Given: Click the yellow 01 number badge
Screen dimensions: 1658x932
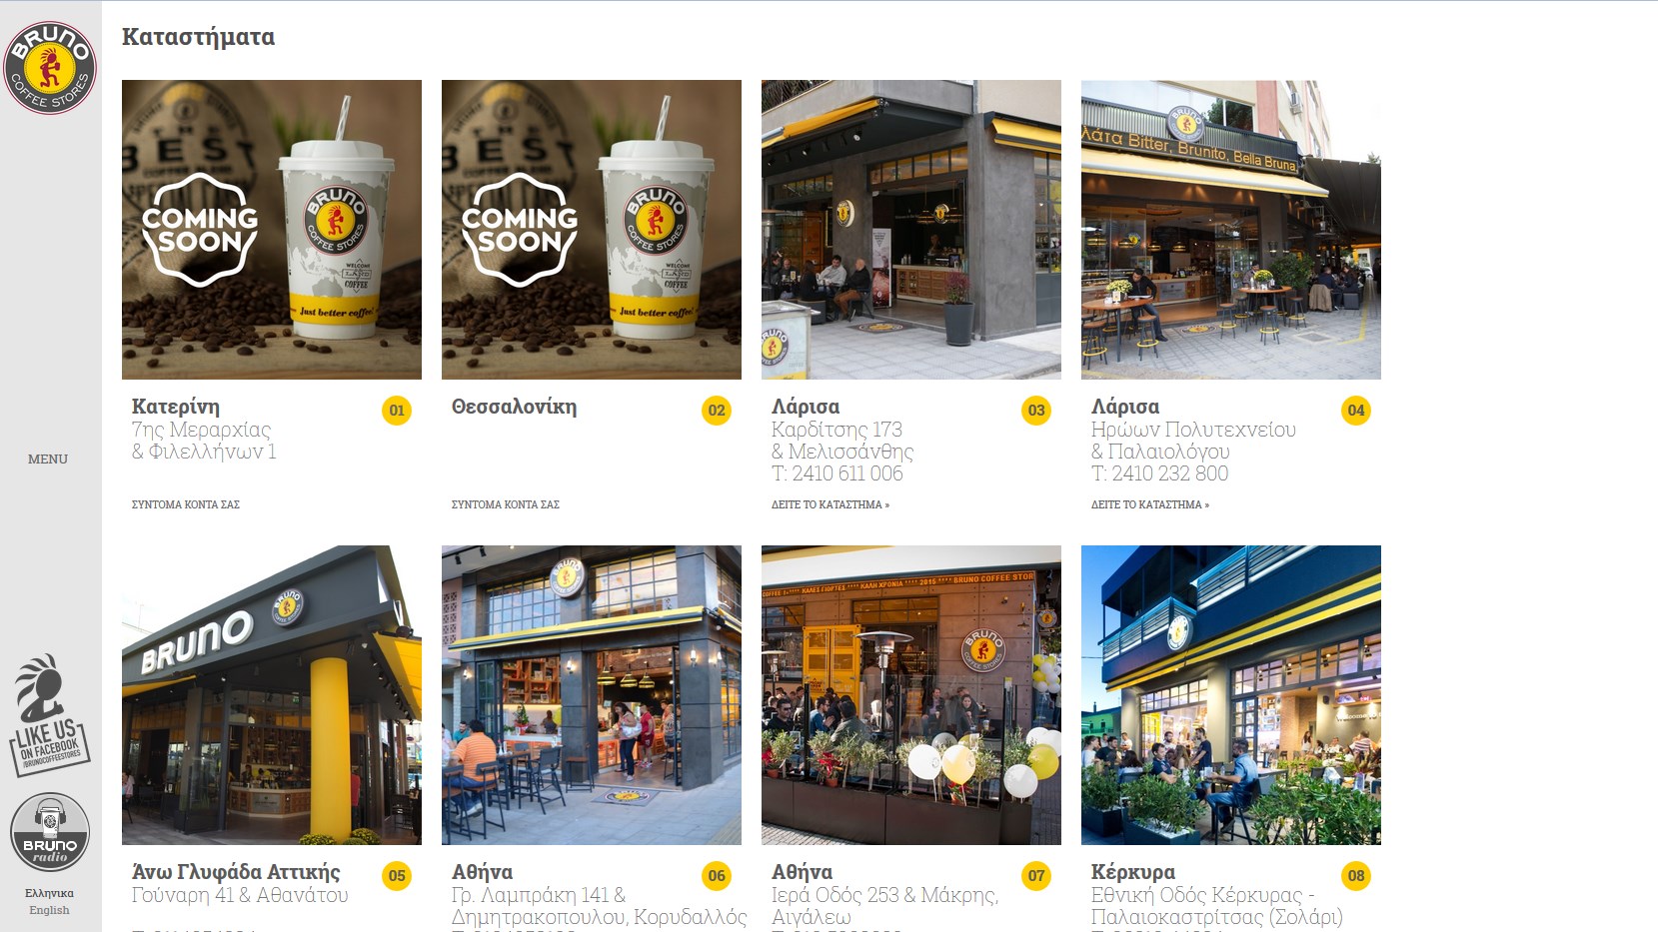Looking at the screenshot, I should (x=397, y=411).
